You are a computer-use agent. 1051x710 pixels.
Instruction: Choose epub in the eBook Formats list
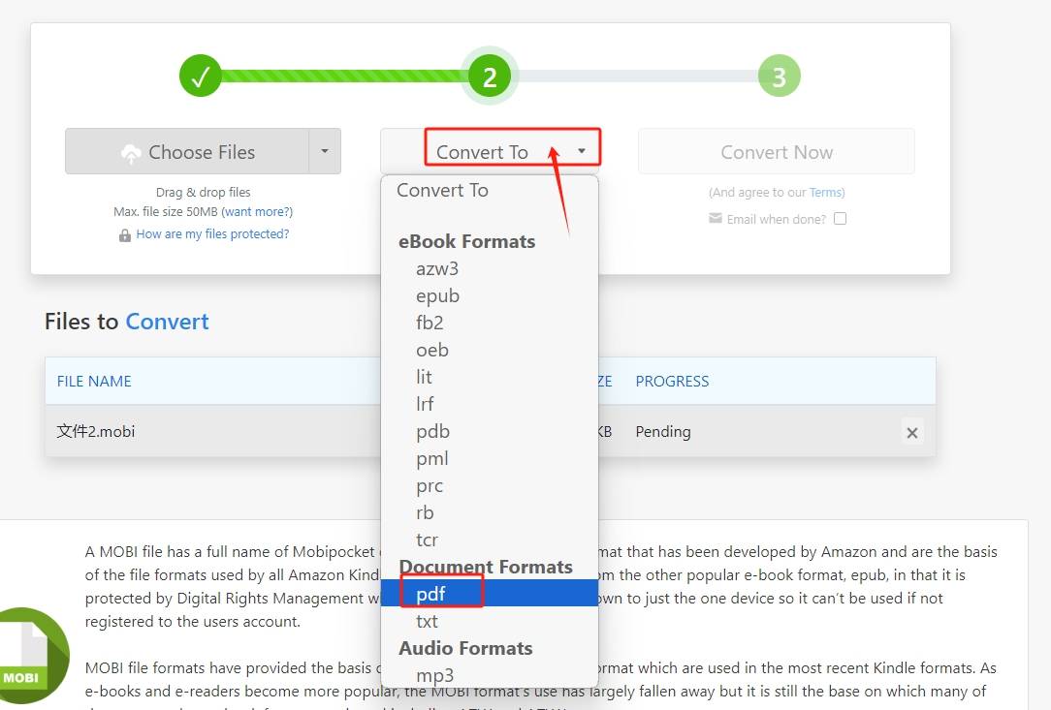(x=437, y=295)
